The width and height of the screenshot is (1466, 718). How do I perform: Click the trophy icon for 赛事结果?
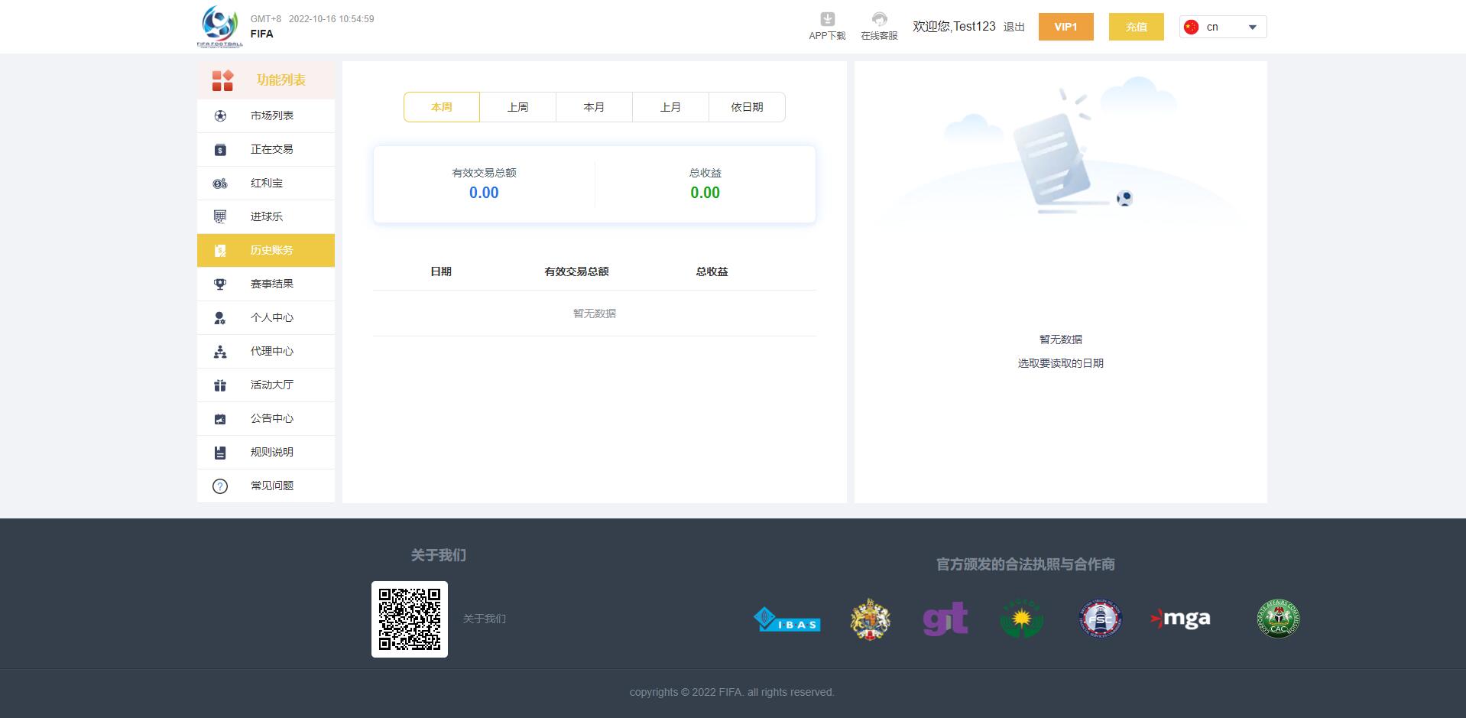[220, 284]
